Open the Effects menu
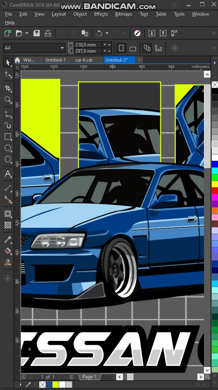 (101, 14)
